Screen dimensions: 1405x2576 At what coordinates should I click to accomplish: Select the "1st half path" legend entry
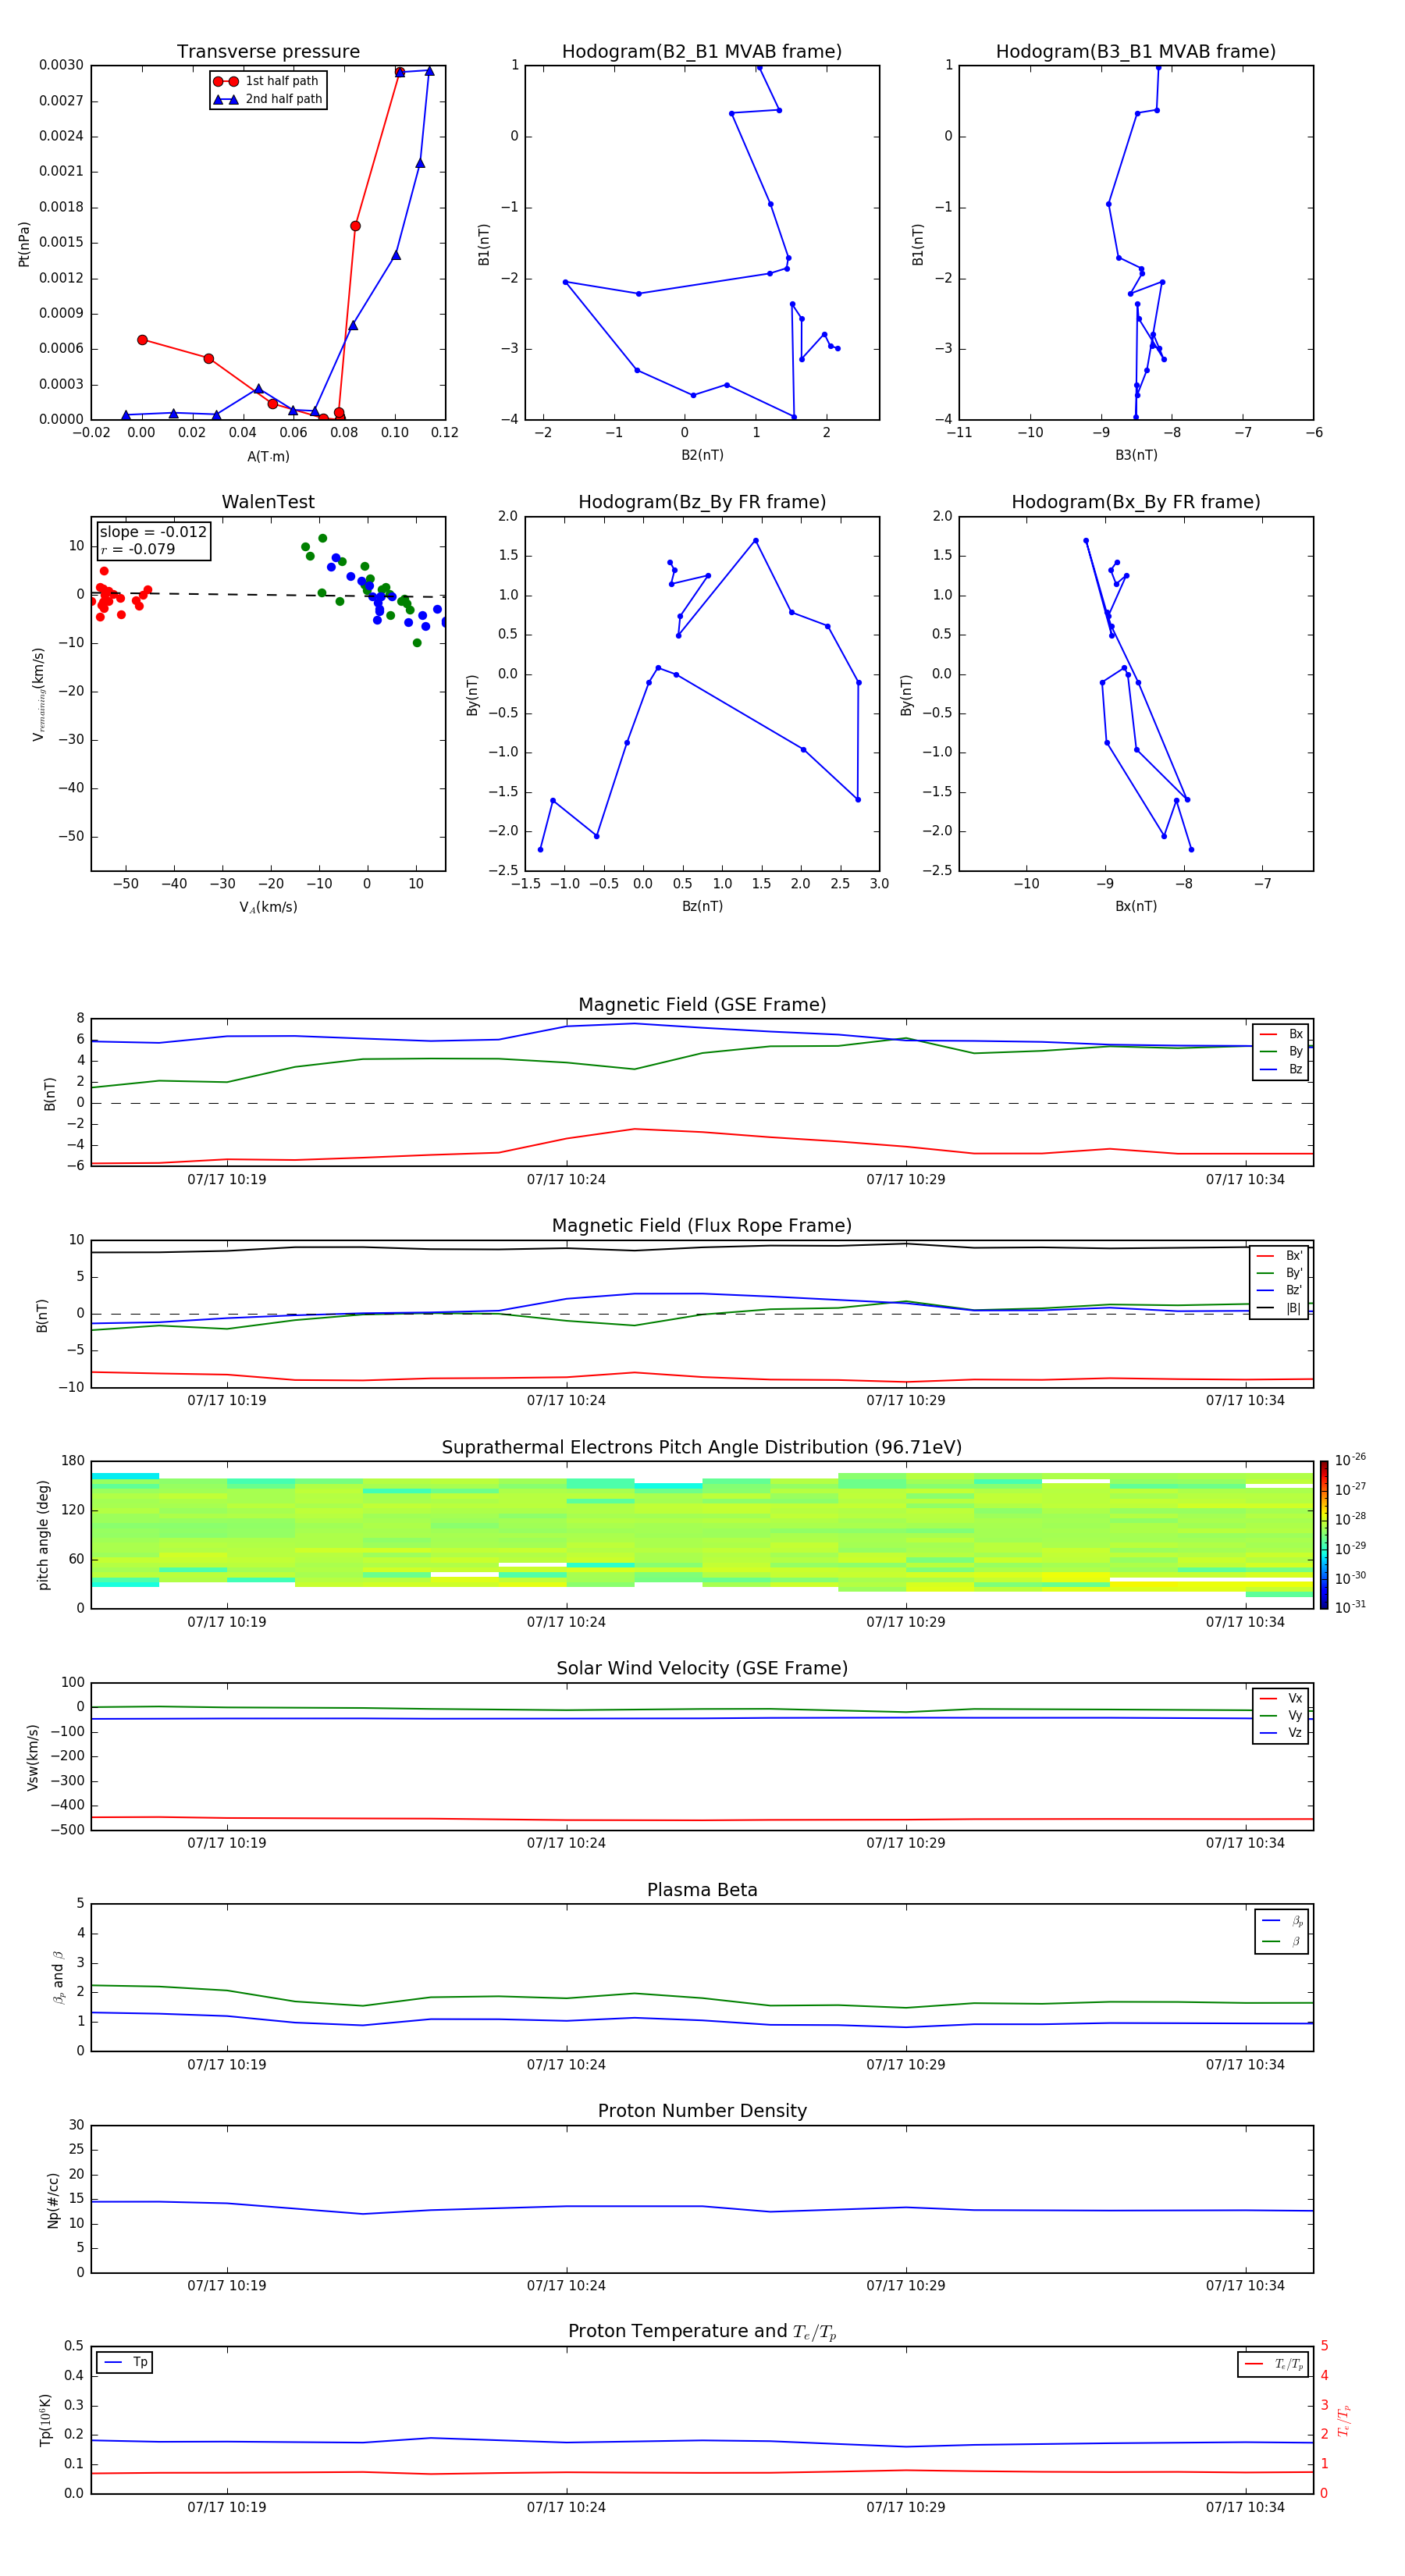[267, 81]
